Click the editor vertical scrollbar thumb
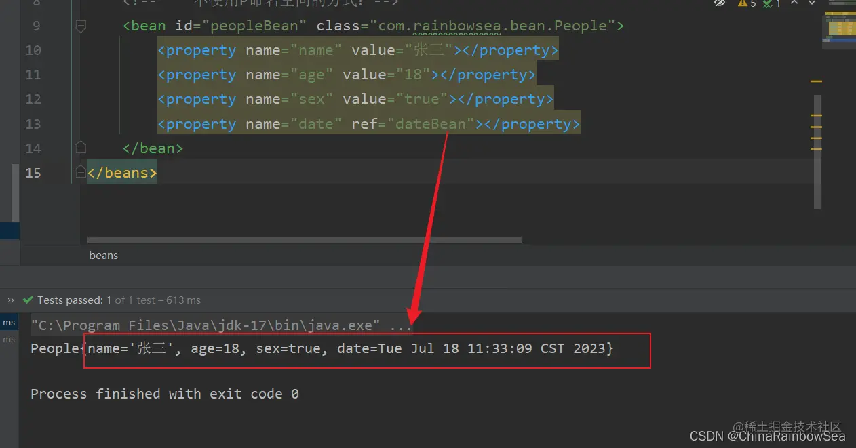 point(817,151)
